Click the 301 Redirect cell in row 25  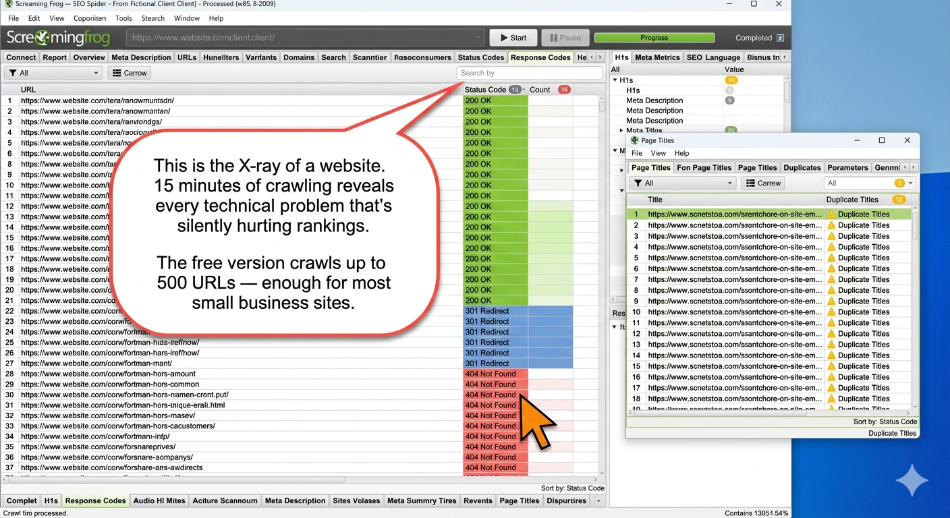[x=495, y=343]
